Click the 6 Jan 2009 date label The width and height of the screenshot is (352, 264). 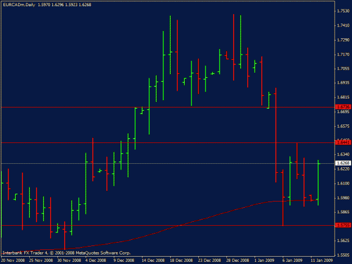coord(292,261)
